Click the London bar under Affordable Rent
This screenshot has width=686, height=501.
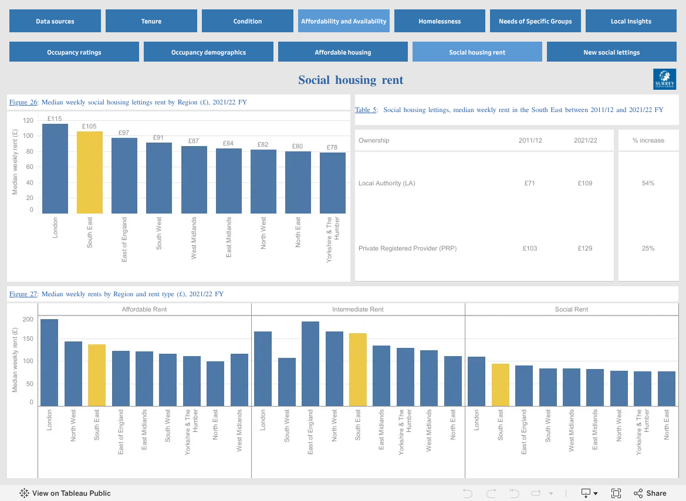(x=49, y=363)
